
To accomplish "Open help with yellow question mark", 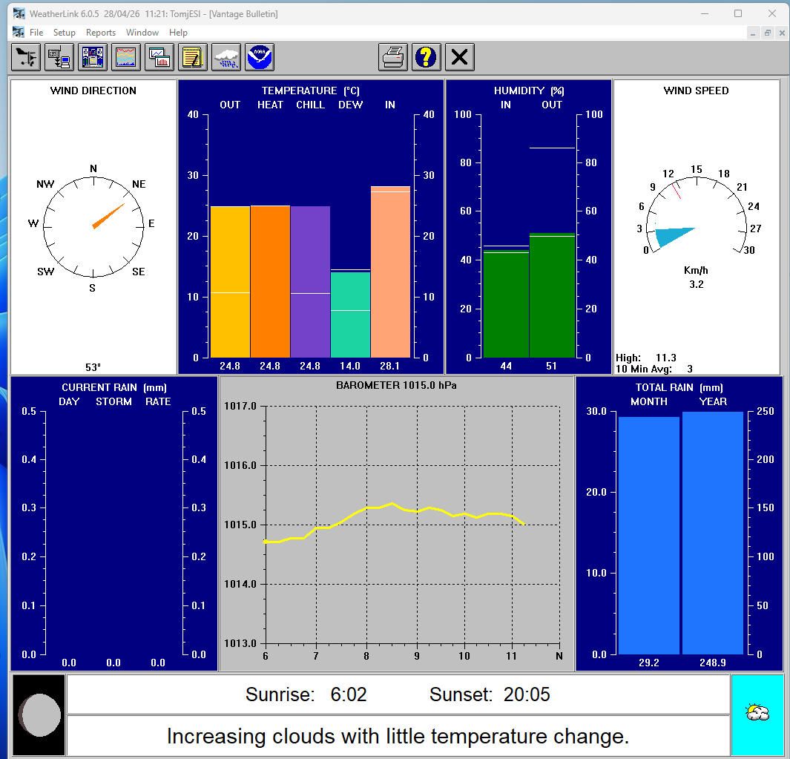I will coord(426,57).
